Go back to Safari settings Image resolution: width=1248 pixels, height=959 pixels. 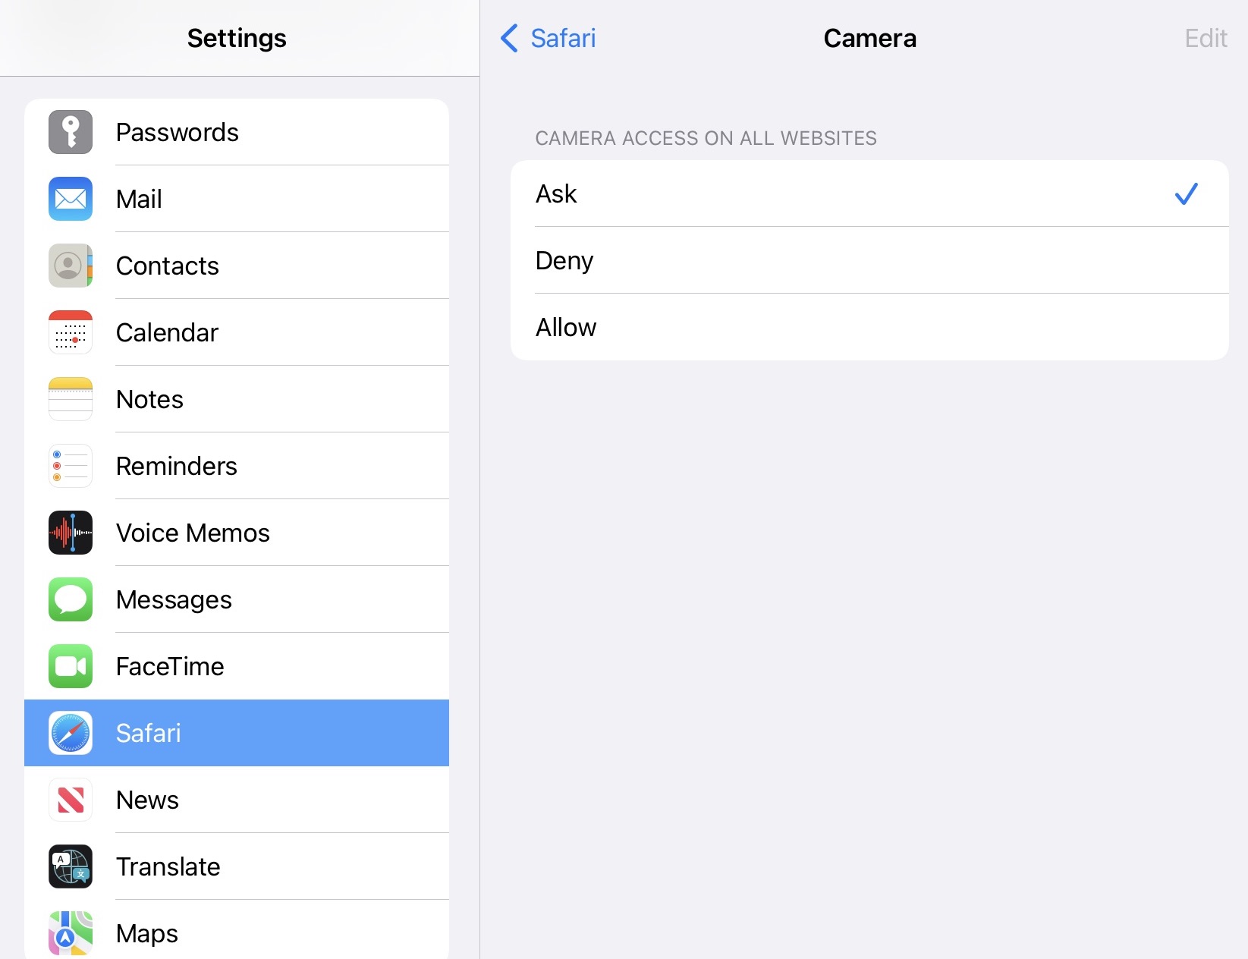[549, 38]
